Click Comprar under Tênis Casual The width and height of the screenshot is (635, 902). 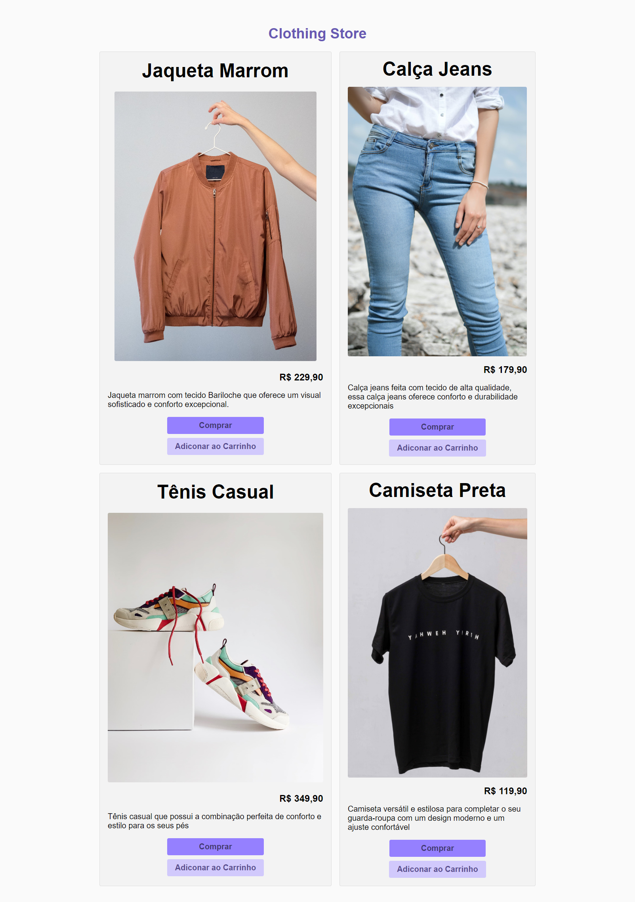(215, 847)
